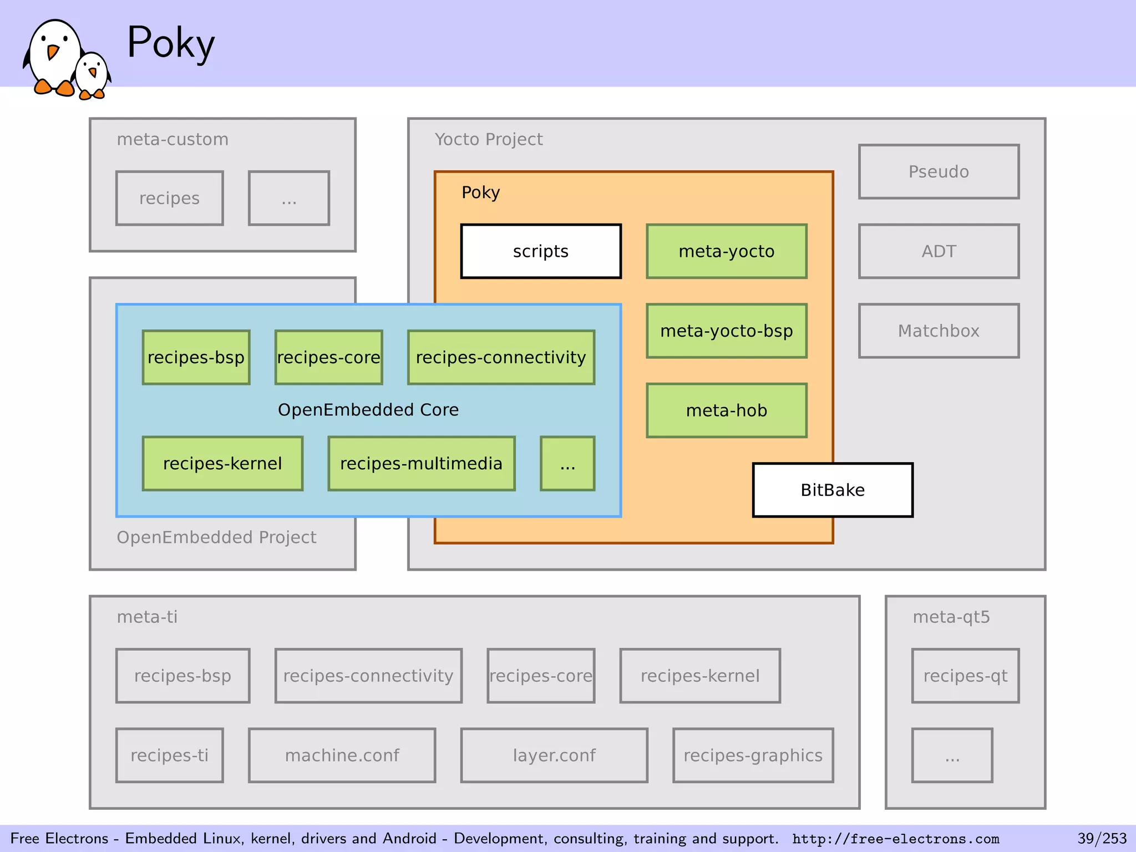This screenshot has height=852, width=1136.
Task: Click the meta-hob box
Action: [726, 410]
